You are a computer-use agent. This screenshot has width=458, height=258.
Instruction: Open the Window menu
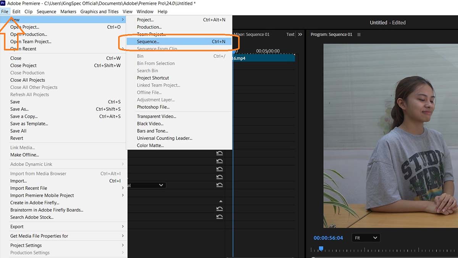145,12
